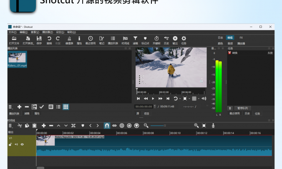The height and width of the screenshot is (169, 282).
Task: Click Pause Queue (暂停队列) button
Action: click(243, 108)
